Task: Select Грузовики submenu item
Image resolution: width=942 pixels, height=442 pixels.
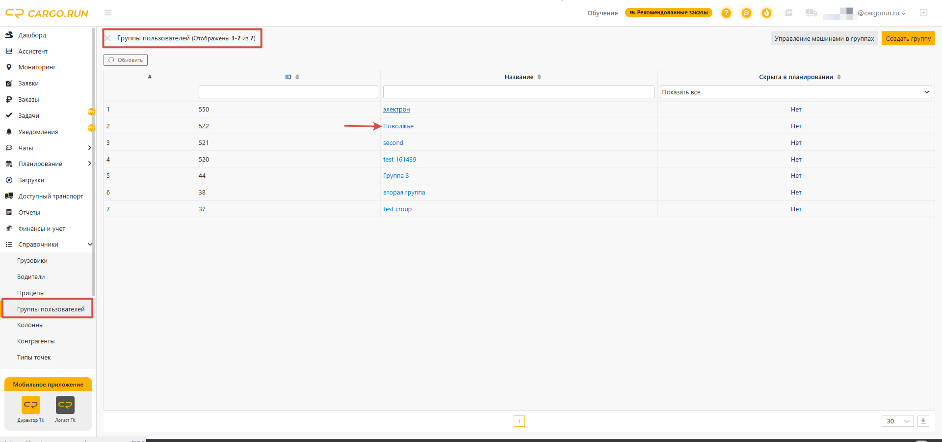Action: pyautogui.click(x=32, y=261)
